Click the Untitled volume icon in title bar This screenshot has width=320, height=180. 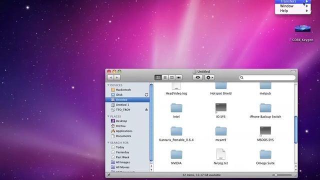[x=194, y=71]
